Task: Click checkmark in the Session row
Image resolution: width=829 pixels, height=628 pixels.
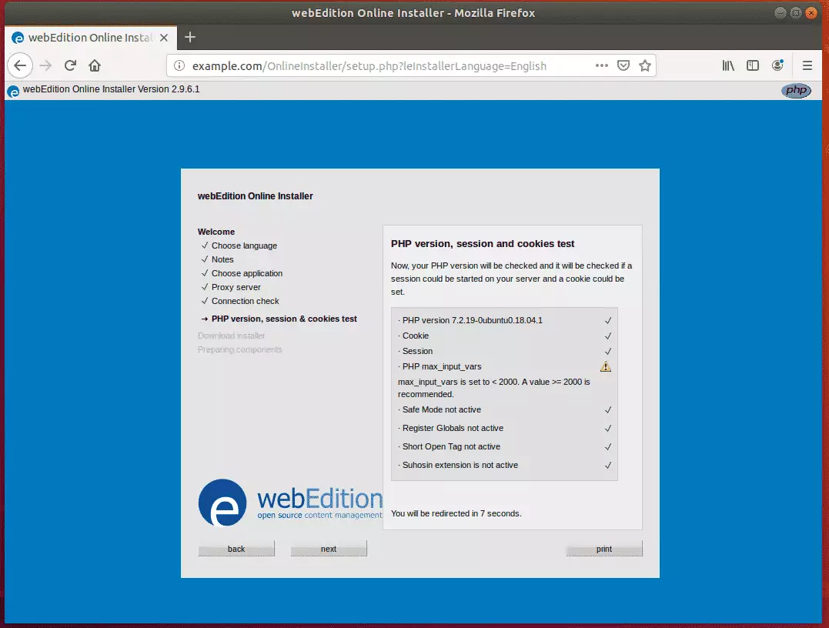Action: pos(608,351)
